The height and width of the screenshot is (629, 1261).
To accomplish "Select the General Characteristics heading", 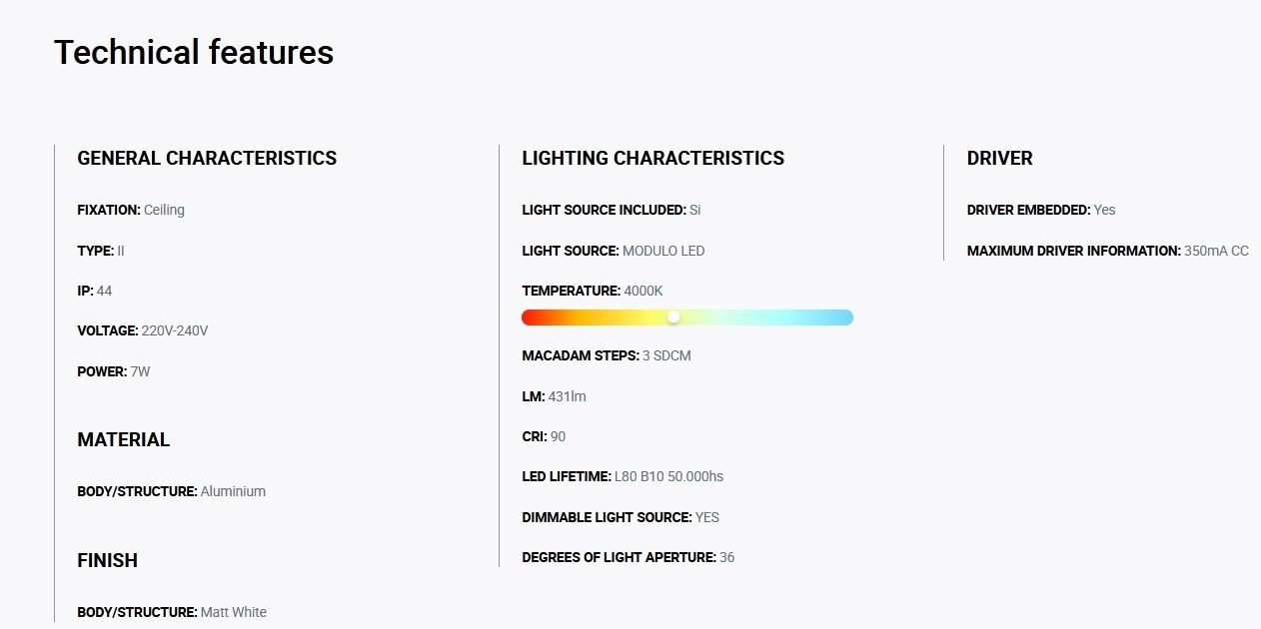I will tap(207, 158).
